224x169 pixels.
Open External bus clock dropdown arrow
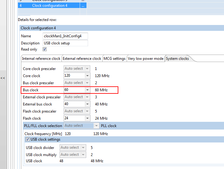[x=87, y=104]
